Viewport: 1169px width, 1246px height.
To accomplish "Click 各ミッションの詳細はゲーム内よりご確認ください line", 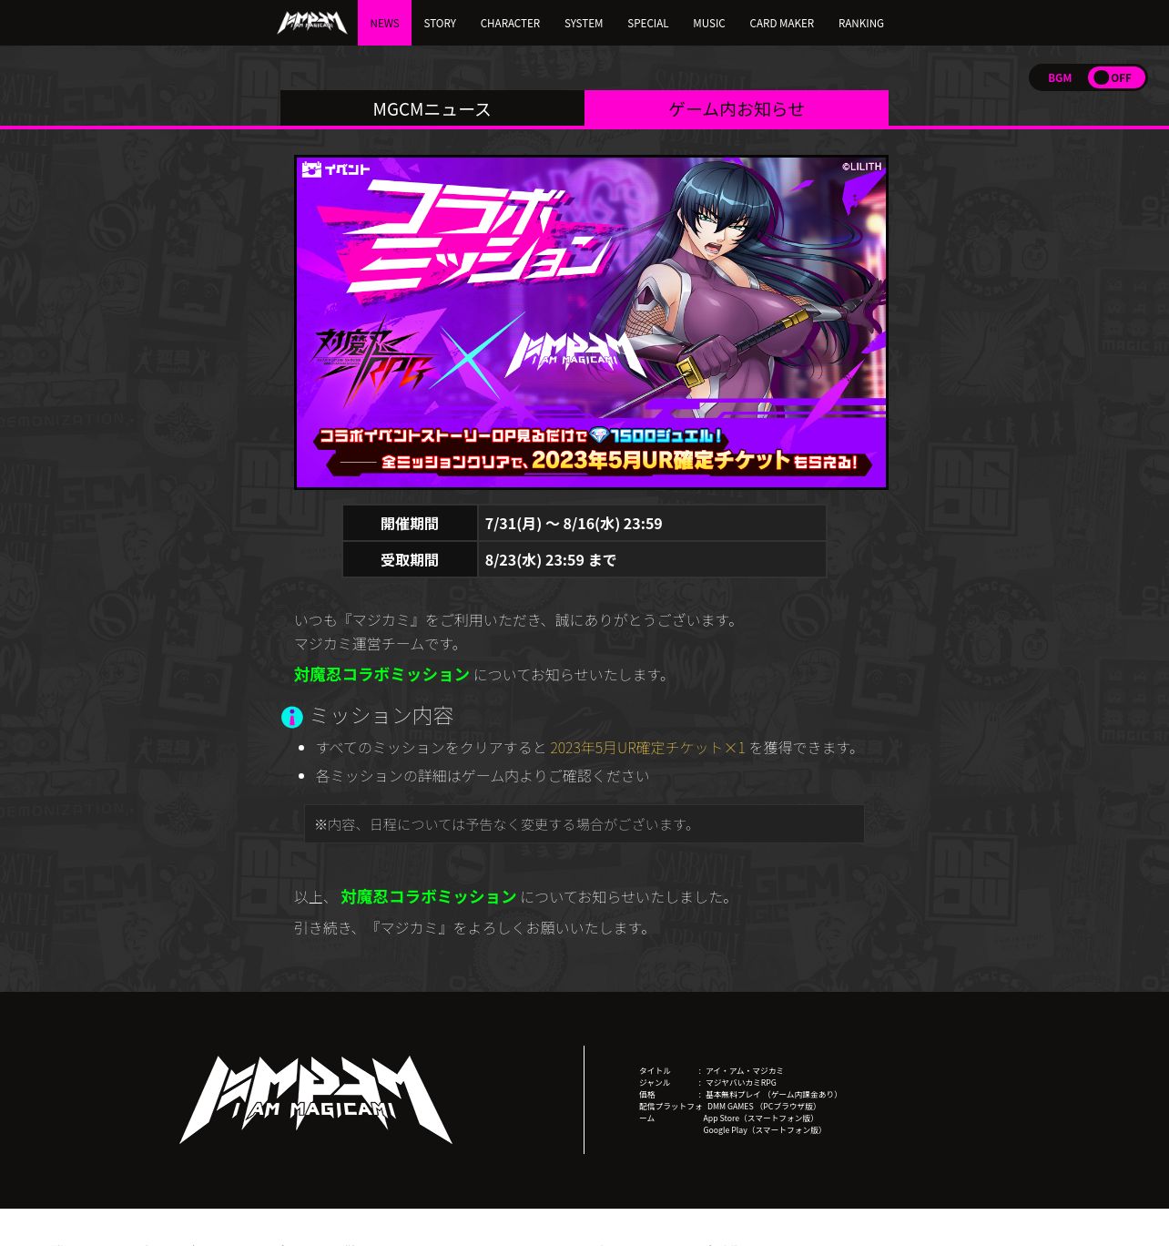I will [x=483, y=776].
